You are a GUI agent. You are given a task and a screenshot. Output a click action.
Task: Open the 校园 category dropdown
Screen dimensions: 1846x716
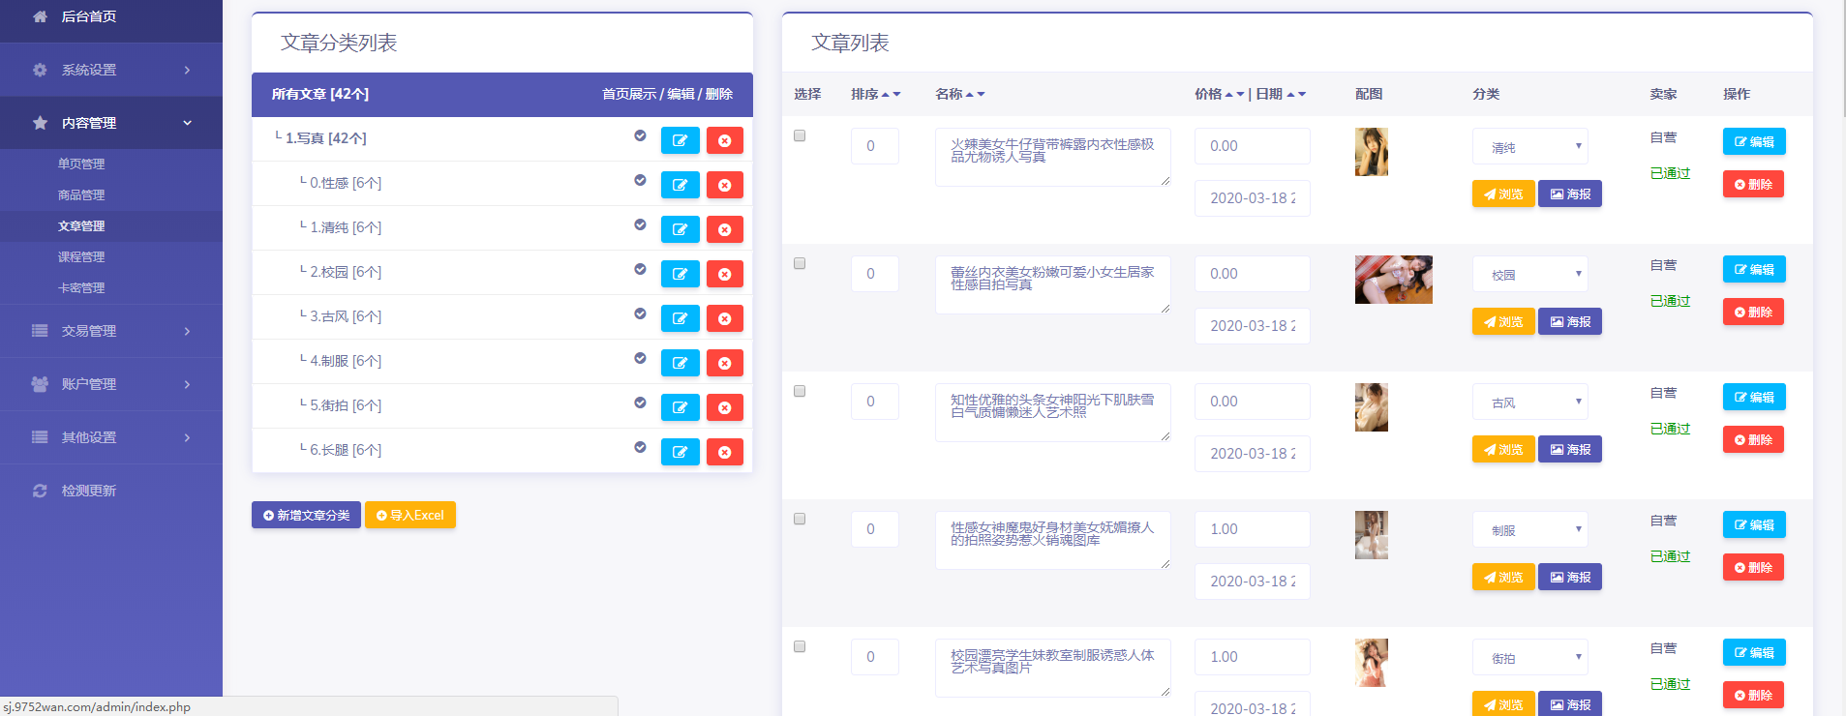[1530, 275]
